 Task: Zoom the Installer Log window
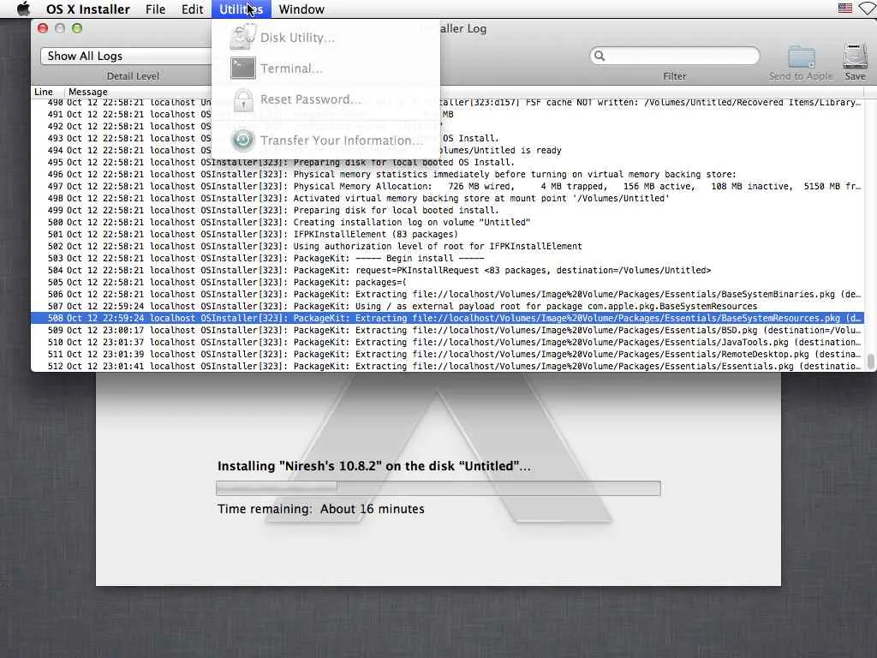77,28
